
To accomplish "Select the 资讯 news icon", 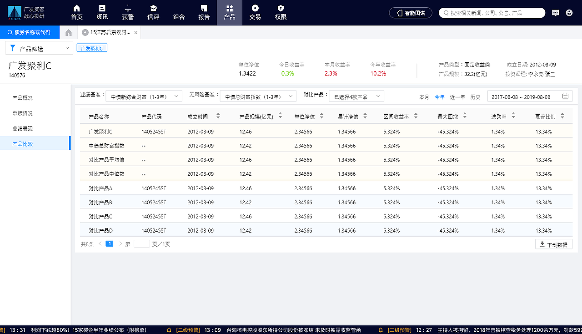I will tap(102, 12).
